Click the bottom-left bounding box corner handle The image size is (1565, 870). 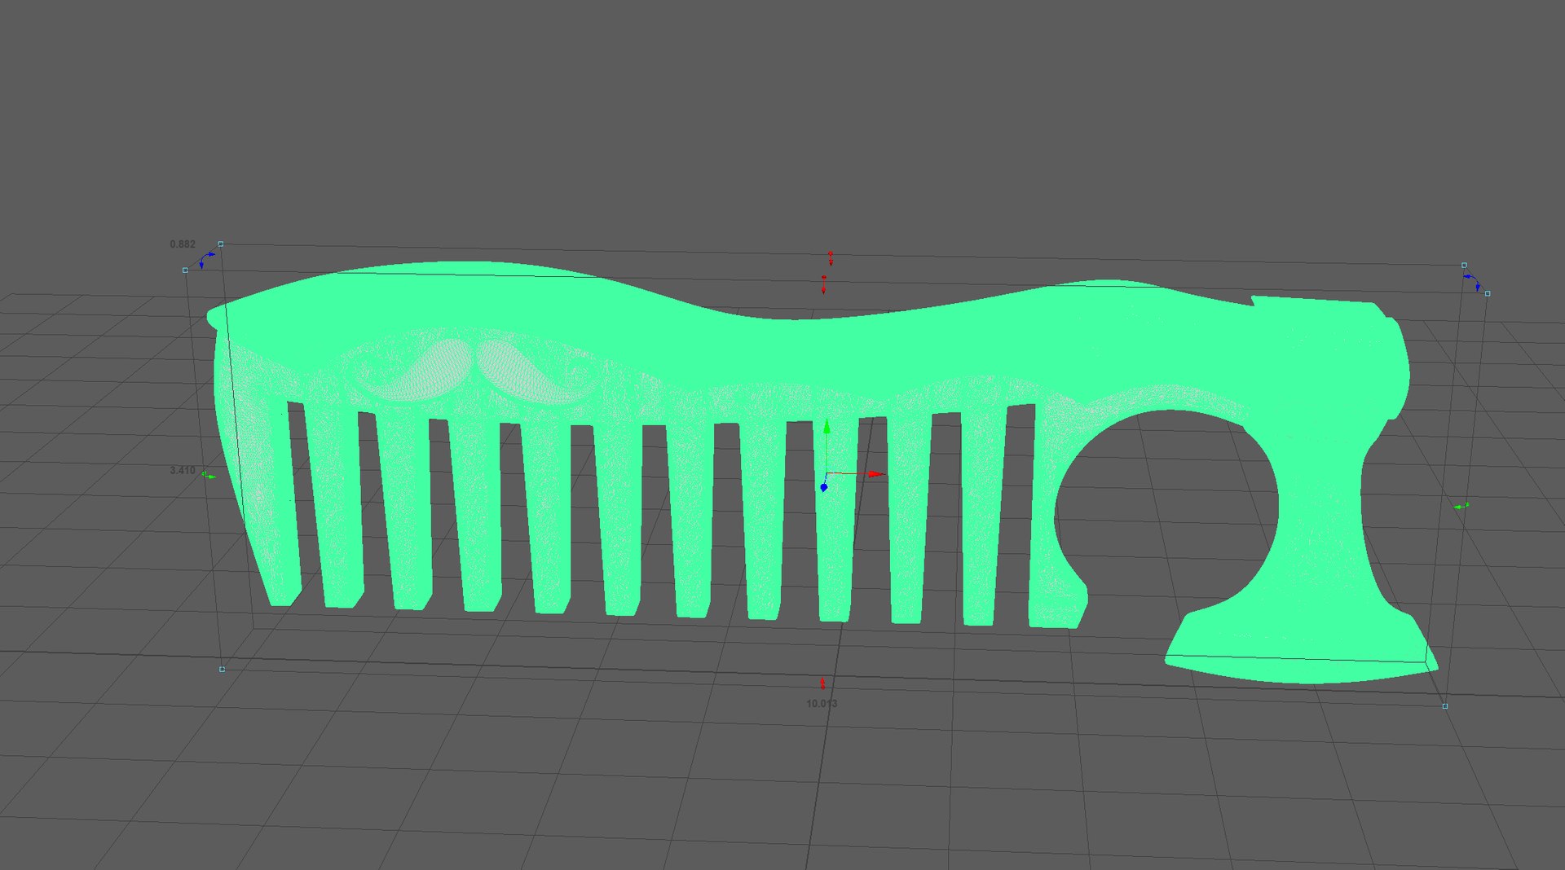222,669
